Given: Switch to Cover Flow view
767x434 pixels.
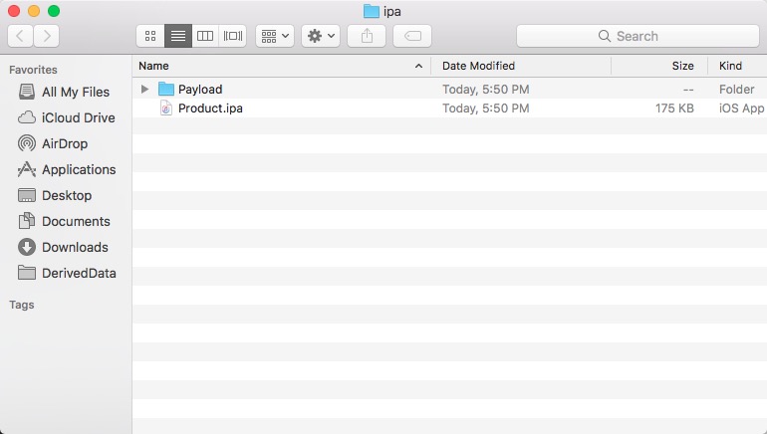Looking at the screenshot, I should coord(233,36).
